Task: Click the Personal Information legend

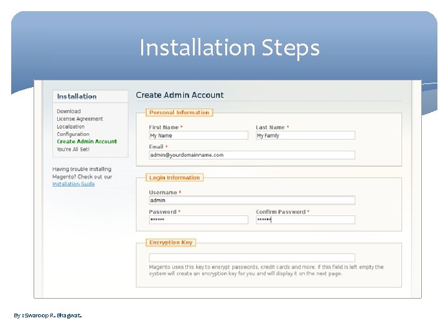Action: [x=179, y=113]
